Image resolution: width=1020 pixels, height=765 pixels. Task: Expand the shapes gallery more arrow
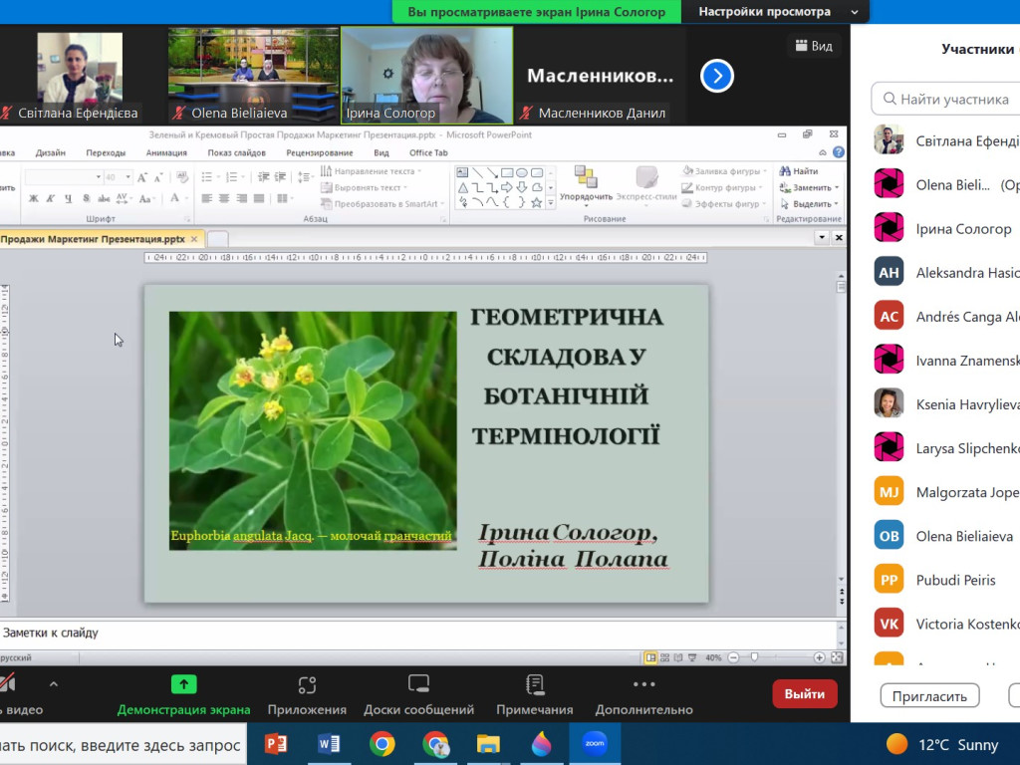click(x=551, y=203)
